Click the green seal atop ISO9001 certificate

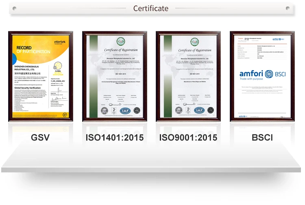tap(195, 42)
